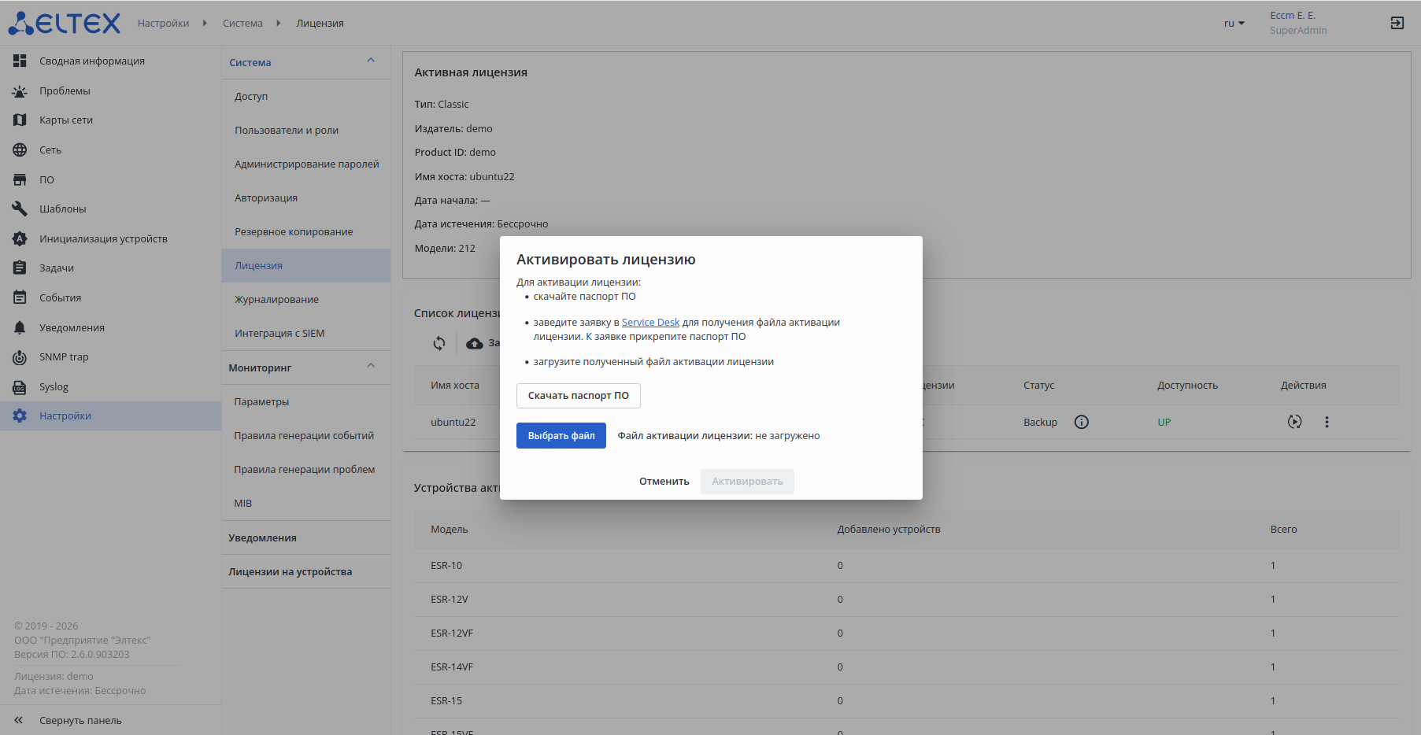This screenshot has height=735, width=1421.
Task: Click the activate icon in the ubuntu22 row
Action: (x=1294, y=422)
